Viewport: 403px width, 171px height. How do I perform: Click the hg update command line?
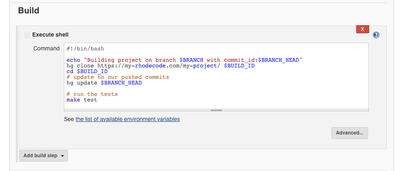click(104, 83)
